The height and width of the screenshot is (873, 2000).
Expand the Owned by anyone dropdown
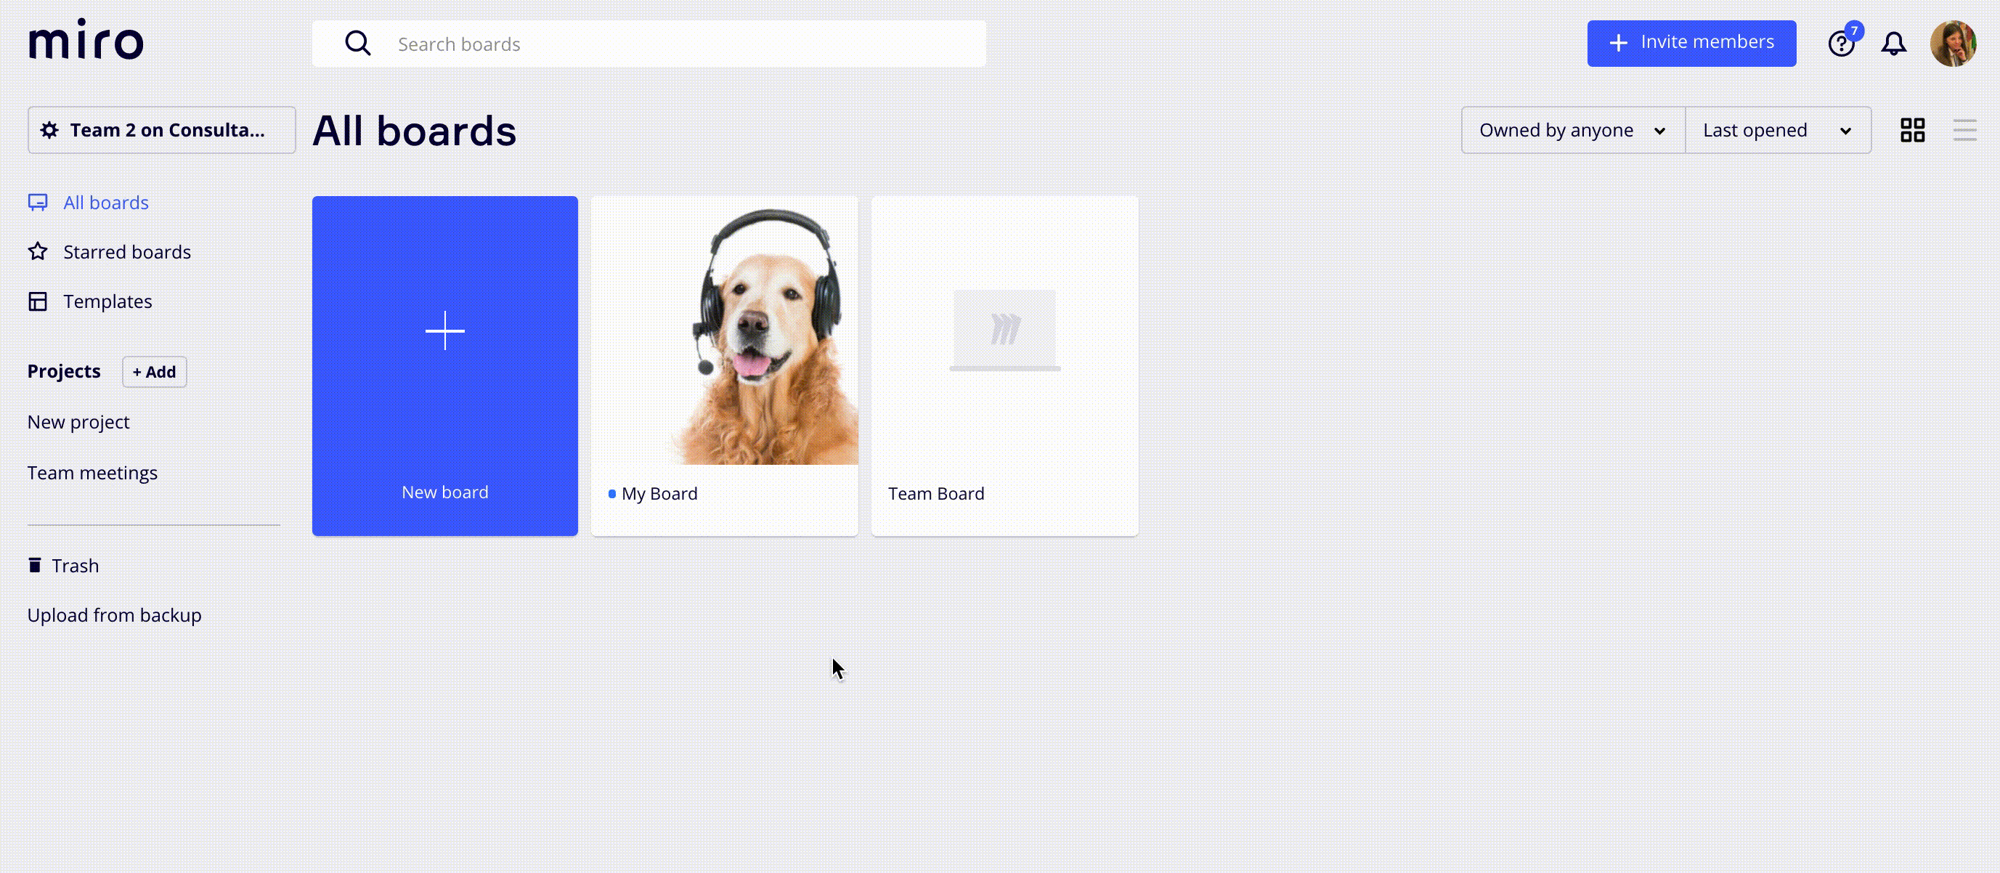point(1573,130)
